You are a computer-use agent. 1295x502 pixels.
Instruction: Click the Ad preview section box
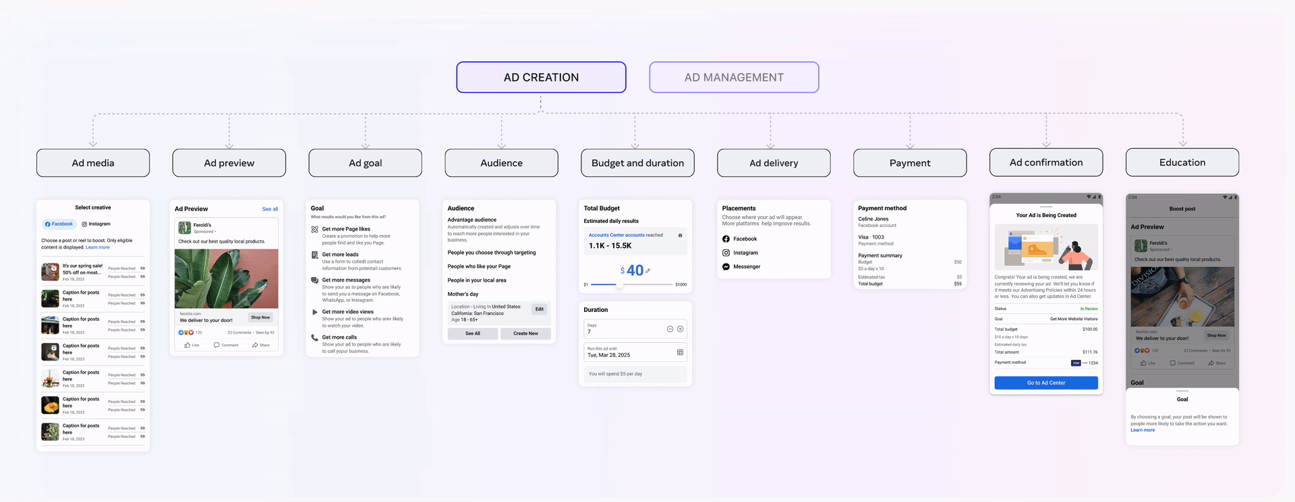pos(229,163)
